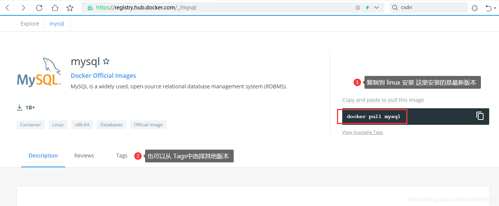The height and width of the screenshot is (206, 499).
Task: Click the green lightning speed-mode icon
Action: [x=367, y=8]
